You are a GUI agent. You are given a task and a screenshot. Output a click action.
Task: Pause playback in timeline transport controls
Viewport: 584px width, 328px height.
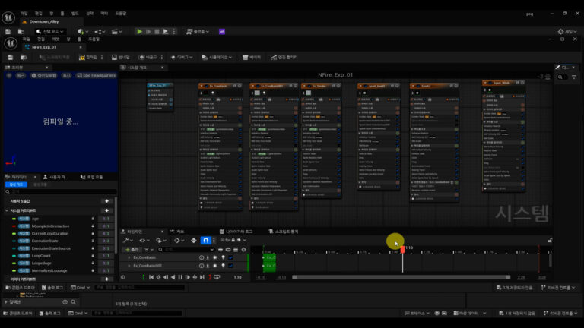(180, 277)
